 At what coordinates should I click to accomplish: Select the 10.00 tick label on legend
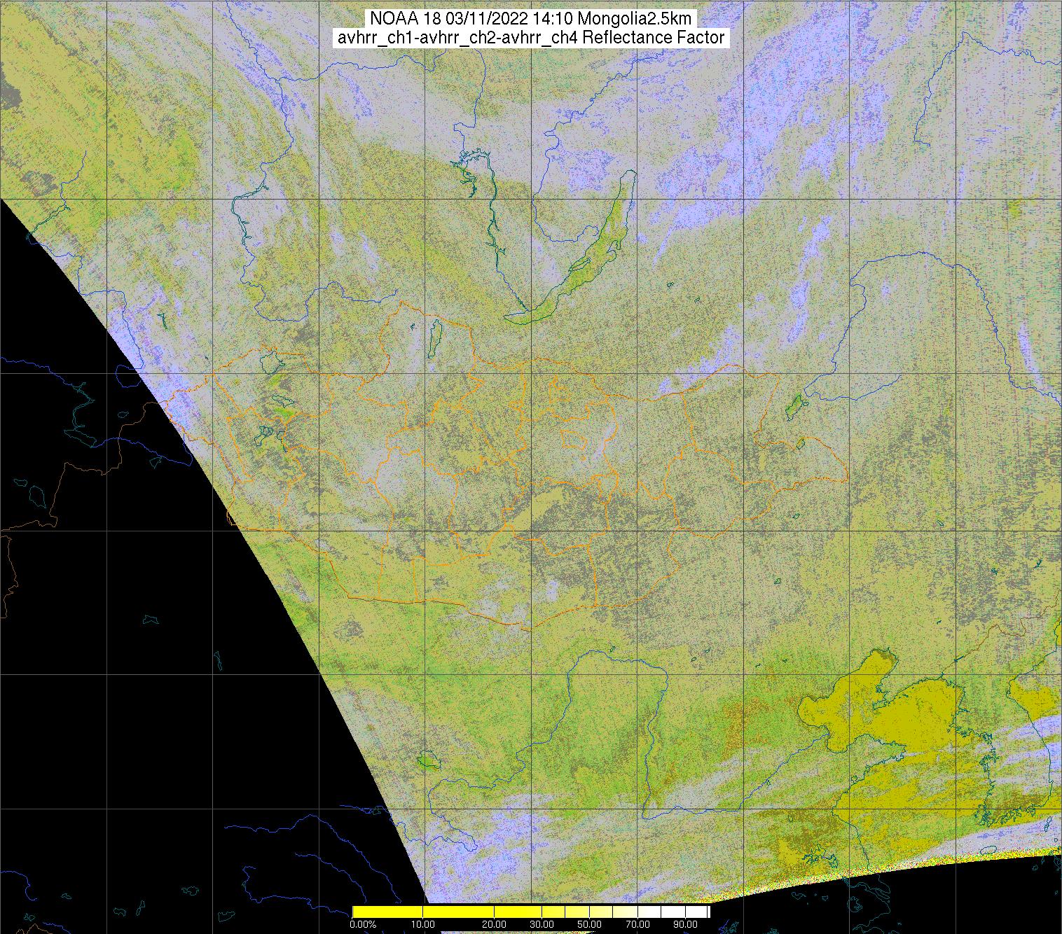pyautogui.click(x=423, y=924)
